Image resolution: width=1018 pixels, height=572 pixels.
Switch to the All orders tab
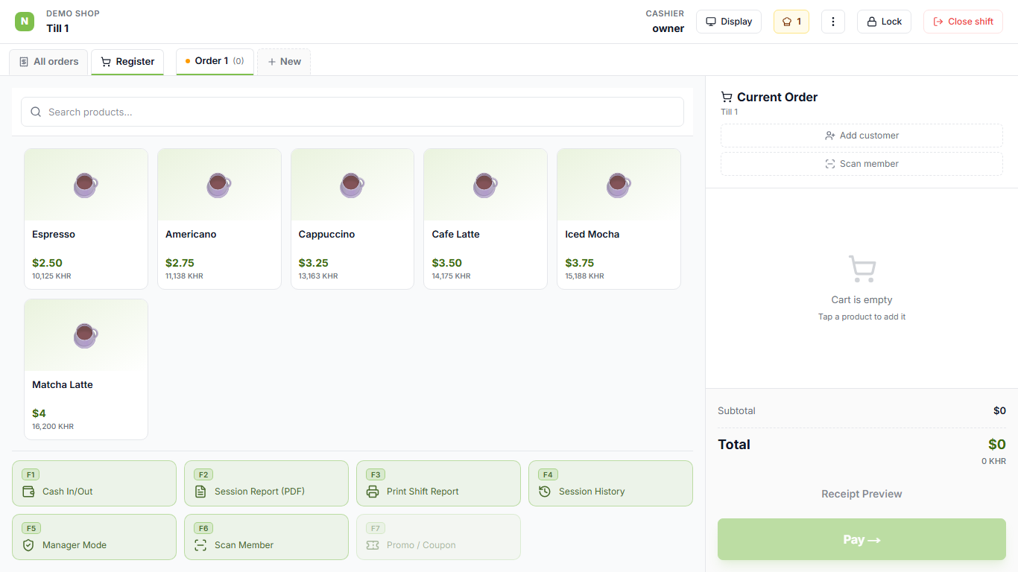tap(48, 62)
